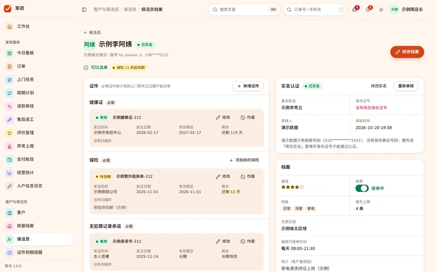Open 经营统计 chart icon
The height and width of the screenshot is (272, 436).
[x=10, y=173]
